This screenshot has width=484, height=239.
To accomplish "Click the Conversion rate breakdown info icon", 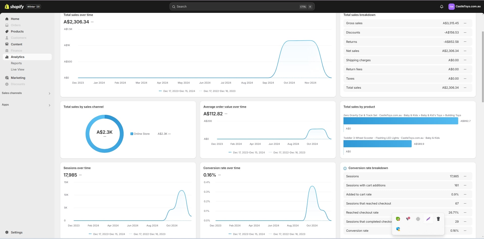I will (x=345, y=168).
